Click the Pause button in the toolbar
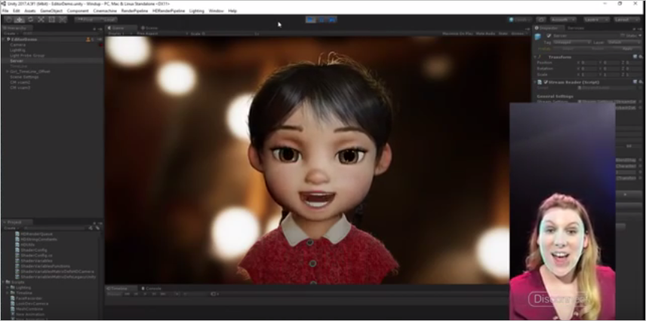The width and height of the screenshot is (646, 321). pyautogui.click(x=321, y=20)
